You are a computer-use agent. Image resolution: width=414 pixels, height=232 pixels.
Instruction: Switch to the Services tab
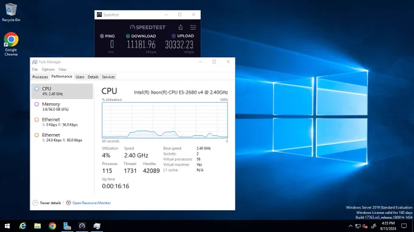coord(108,77)
